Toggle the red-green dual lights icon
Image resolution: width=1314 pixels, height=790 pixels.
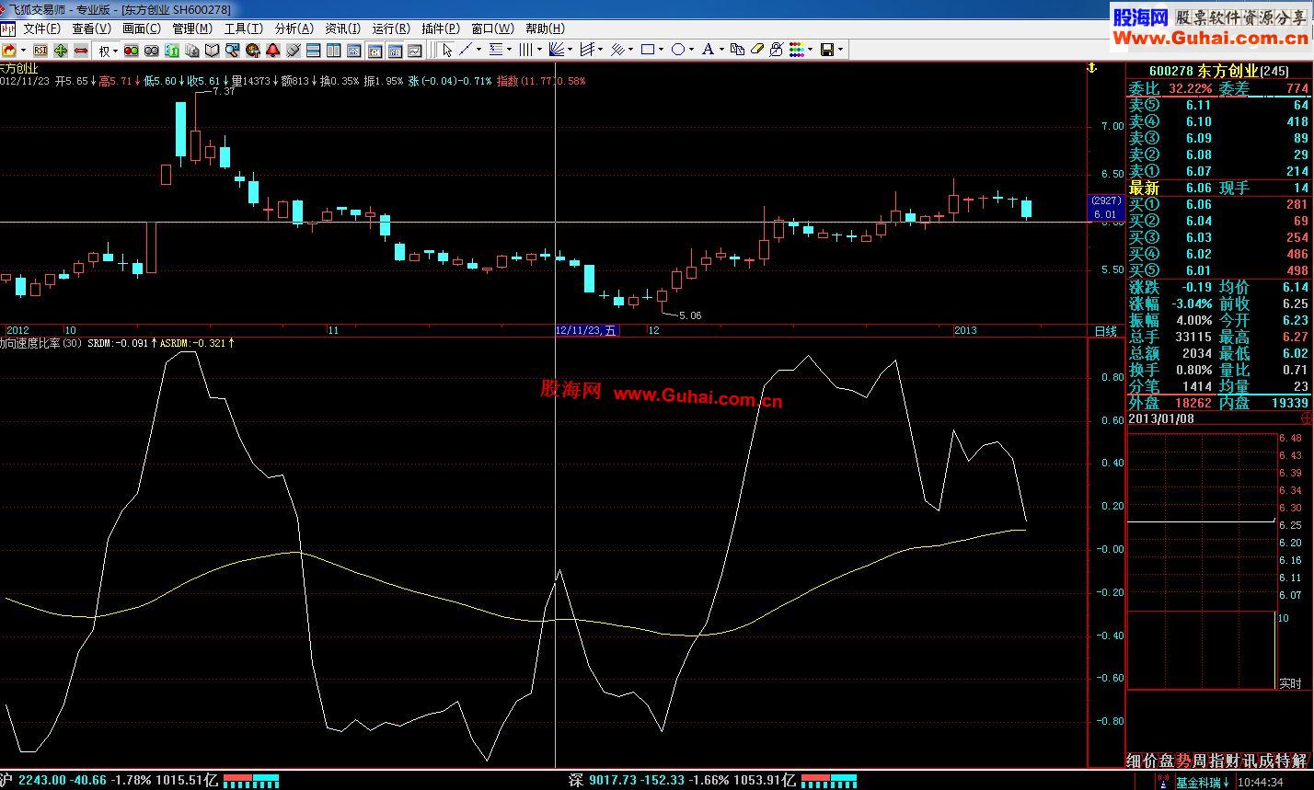(x=132, y=50)
